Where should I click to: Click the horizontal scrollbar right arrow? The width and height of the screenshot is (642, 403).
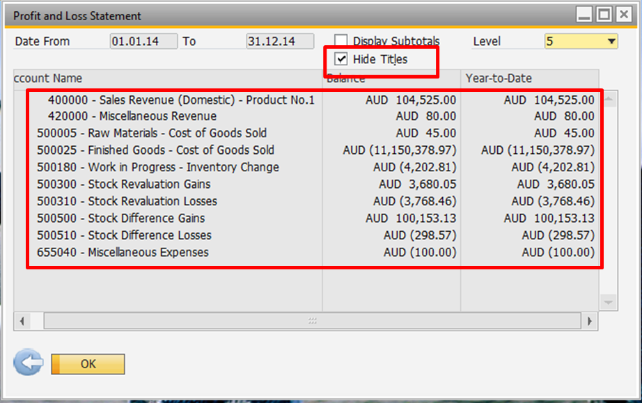(590, 322)
